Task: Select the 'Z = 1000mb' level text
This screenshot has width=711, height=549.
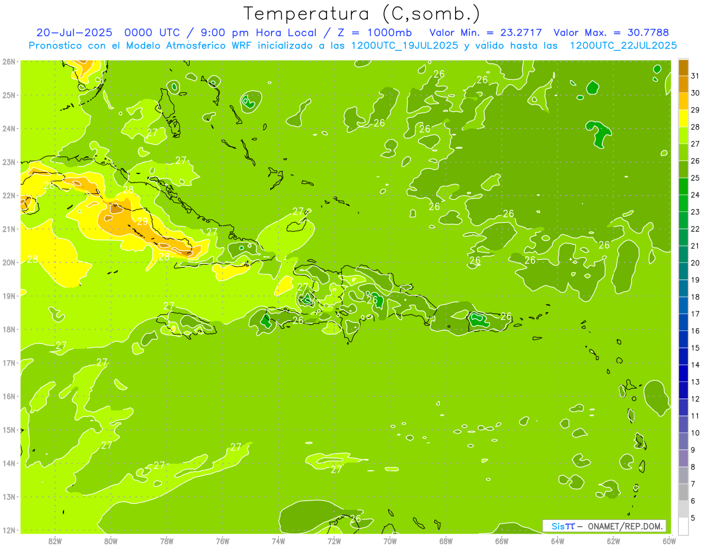Action: [373, 33]
